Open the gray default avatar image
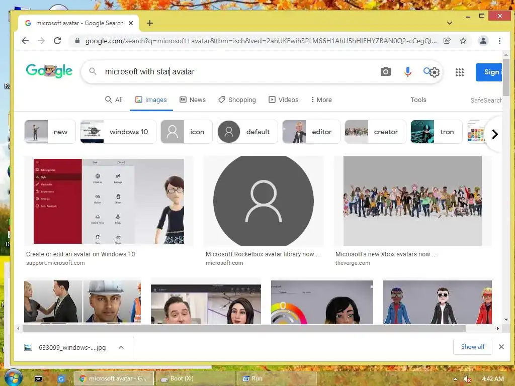The height and width of the screenshot is (386, 515). 264,201
